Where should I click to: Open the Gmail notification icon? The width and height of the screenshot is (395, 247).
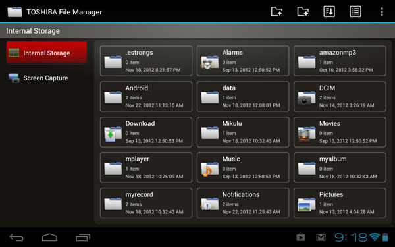pyautogui.click(x=321, y=237)
